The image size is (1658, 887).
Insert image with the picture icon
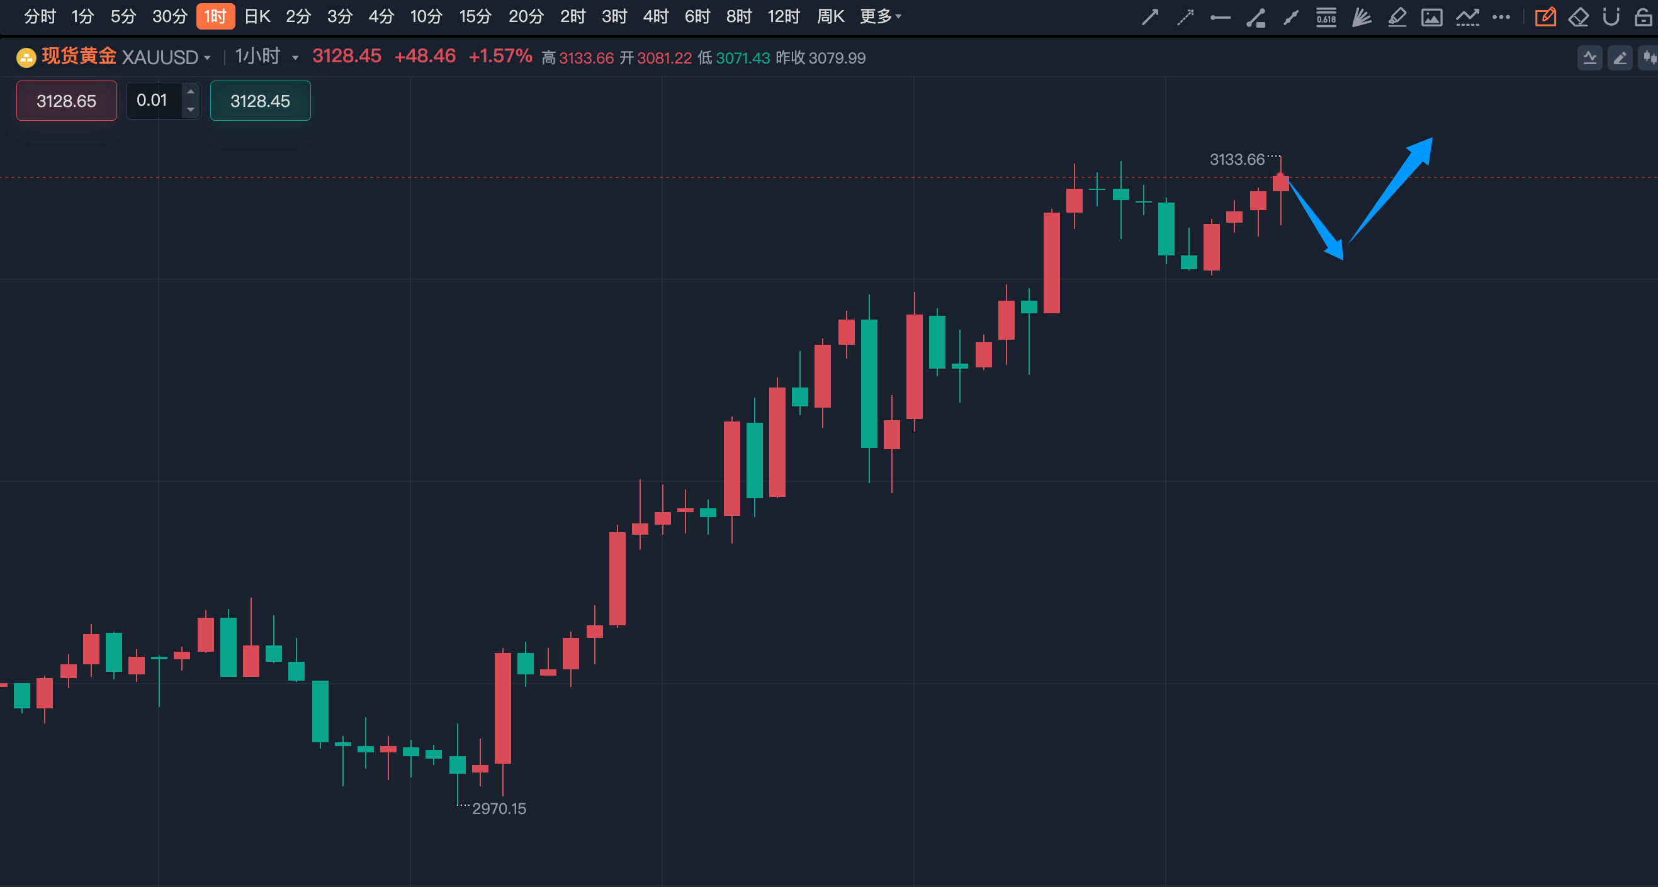tap(1431, 18)
